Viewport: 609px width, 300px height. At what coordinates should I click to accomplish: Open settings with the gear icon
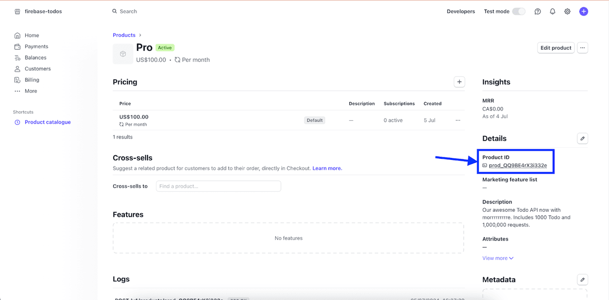pos(567,11)
